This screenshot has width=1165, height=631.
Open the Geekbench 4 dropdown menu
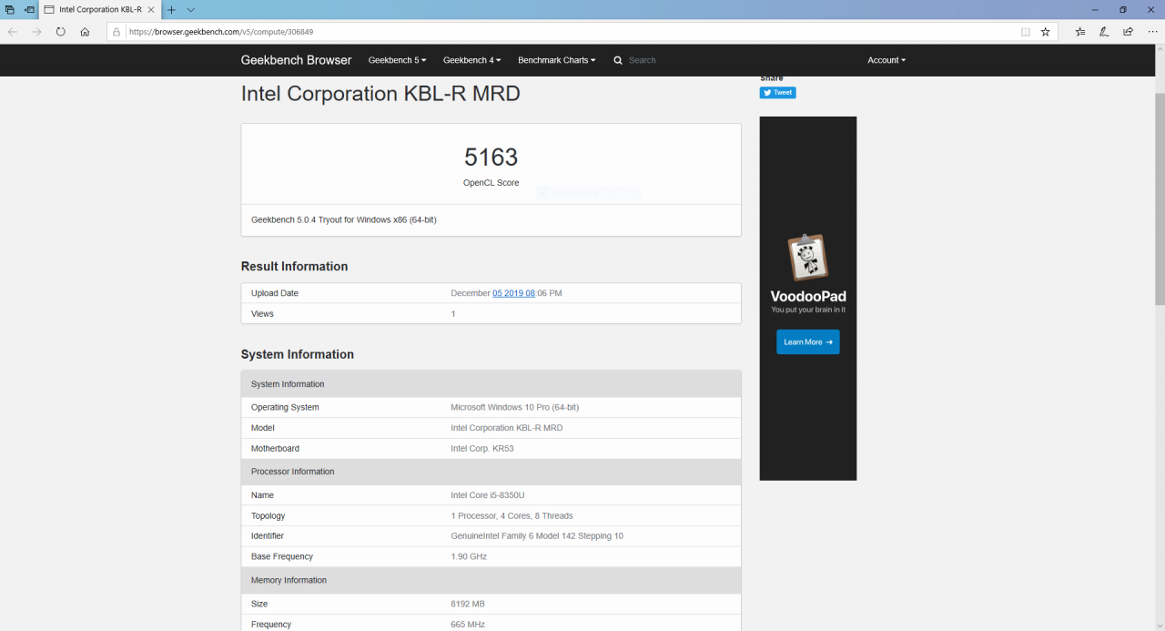(471, 60)
